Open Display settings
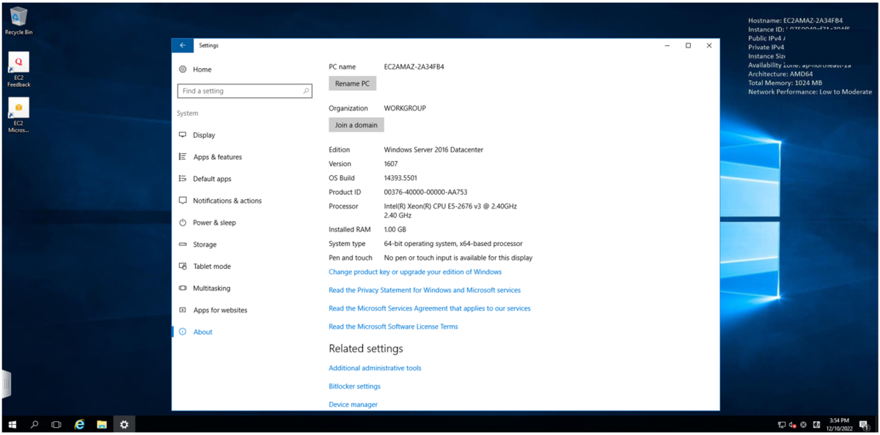Viewport: 880px width, 435px height. click(x=204, y=135)
